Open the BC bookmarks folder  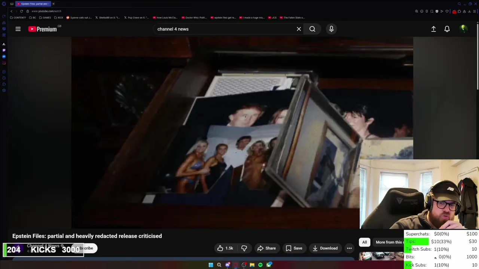point(33,18)
